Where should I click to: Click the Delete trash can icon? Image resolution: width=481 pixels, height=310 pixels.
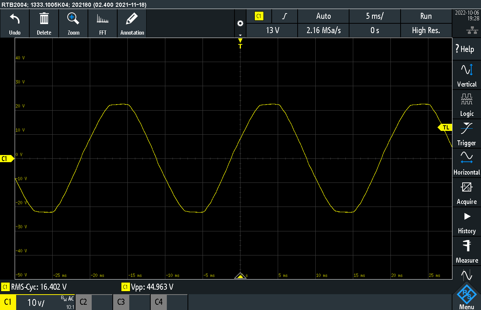point(44,18)
